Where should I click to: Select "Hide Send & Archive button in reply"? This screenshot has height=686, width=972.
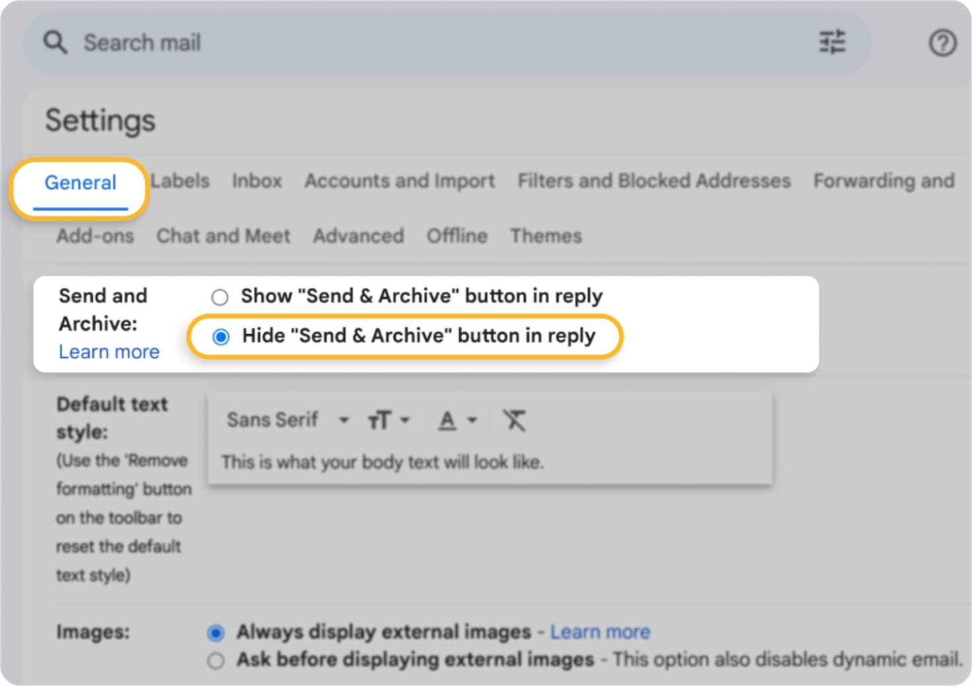click(x=219, y=336)
